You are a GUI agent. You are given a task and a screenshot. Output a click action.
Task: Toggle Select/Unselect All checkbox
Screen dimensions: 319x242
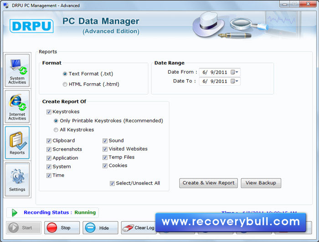112,183
